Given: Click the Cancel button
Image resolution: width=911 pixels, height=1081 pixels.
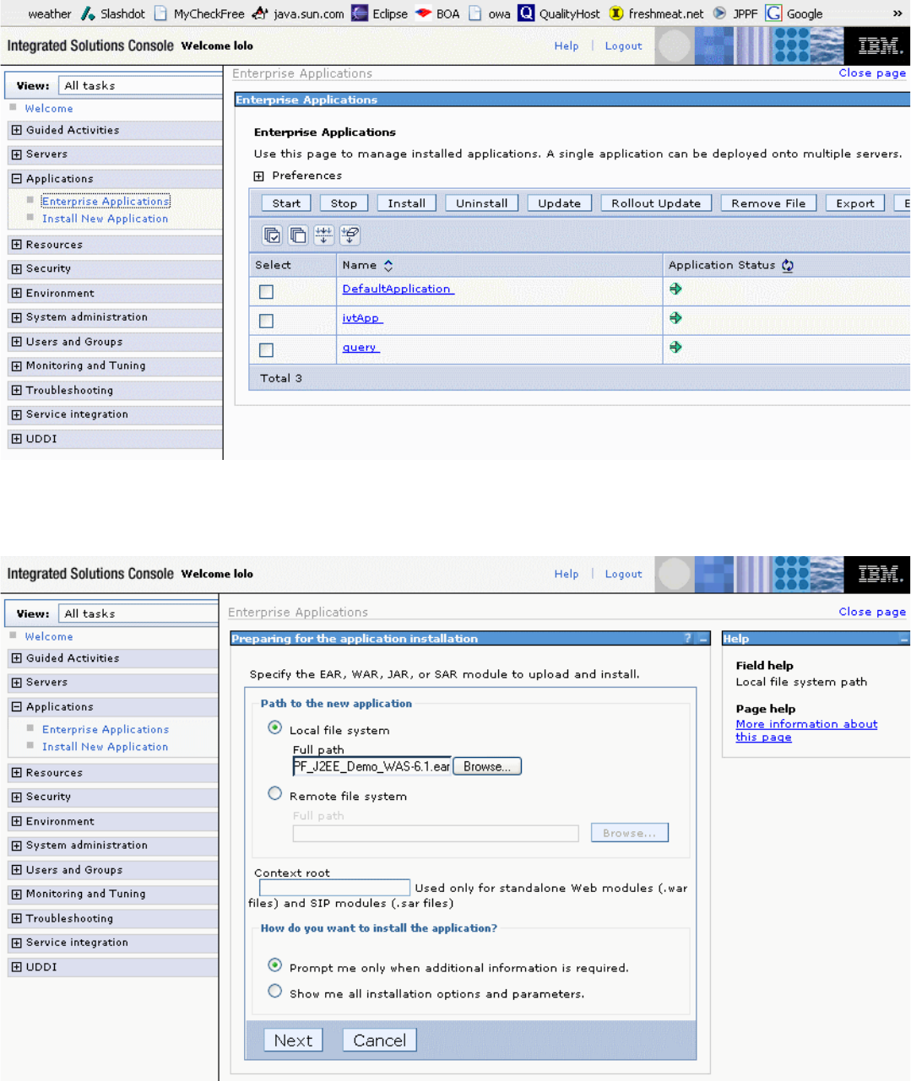Looking at the screenshot, I should (x=379, y=1040).
